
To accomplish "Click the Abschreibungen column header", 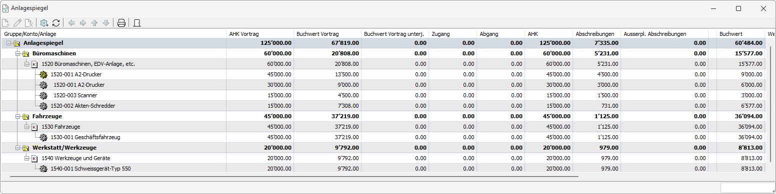I will (596, 34).
